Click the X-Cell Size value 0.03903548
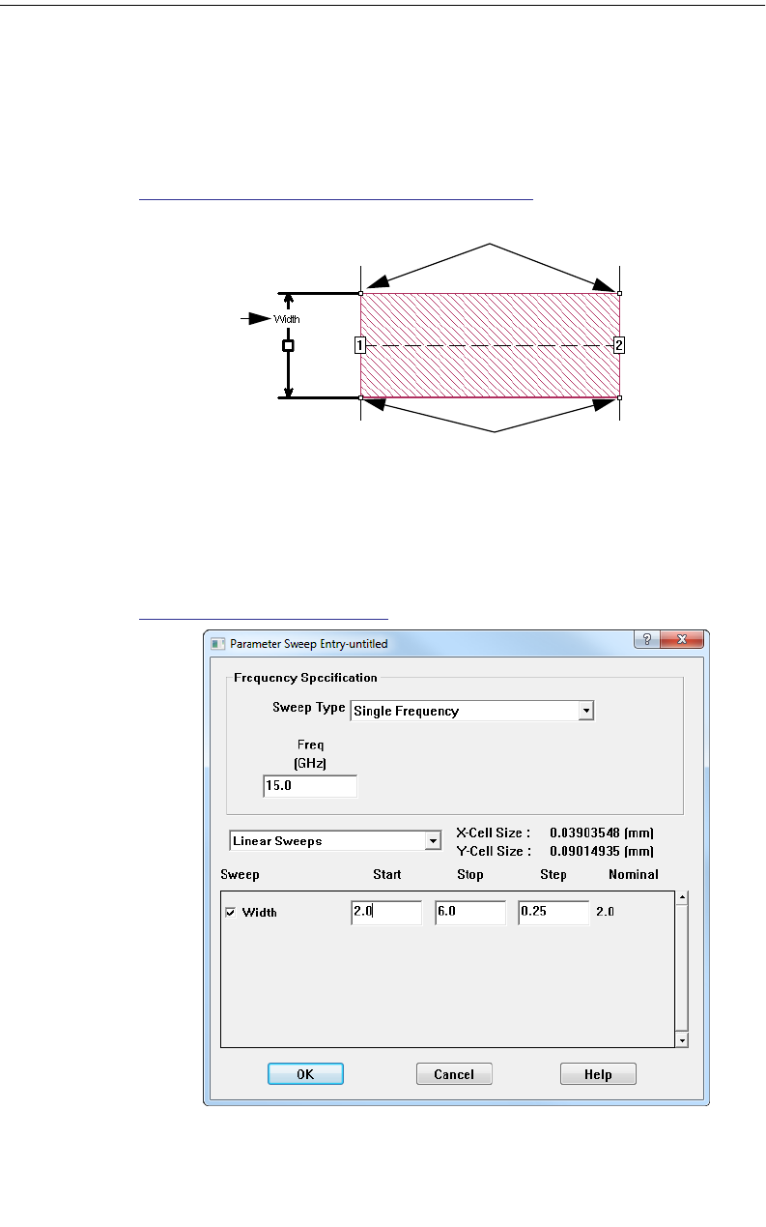 587,832
